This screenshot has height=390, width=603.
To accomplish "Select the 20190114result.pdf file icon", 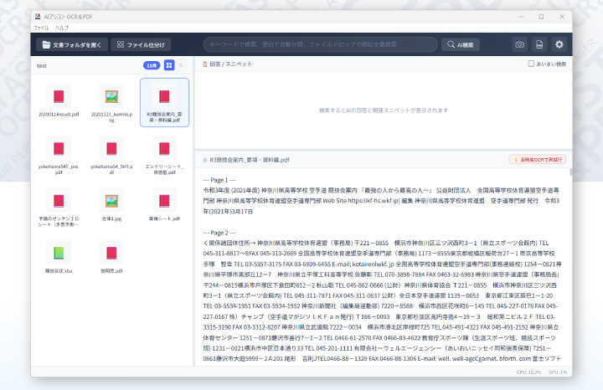I will click(x=59, y=97).
